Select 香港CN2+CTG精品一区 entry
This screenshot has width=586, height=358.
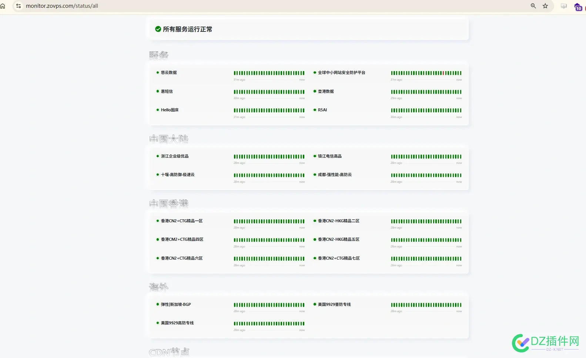click(182, 221)
